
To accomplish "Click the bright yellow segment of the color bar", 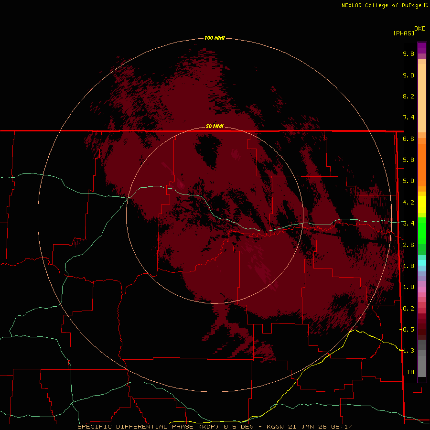I will pos(422,204).
